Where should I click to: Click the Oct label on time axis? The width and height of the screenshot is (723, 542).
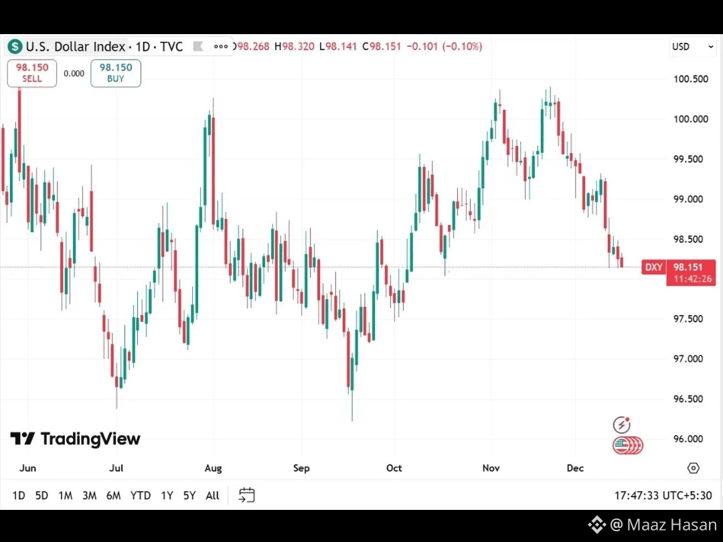tap(394, 468)
